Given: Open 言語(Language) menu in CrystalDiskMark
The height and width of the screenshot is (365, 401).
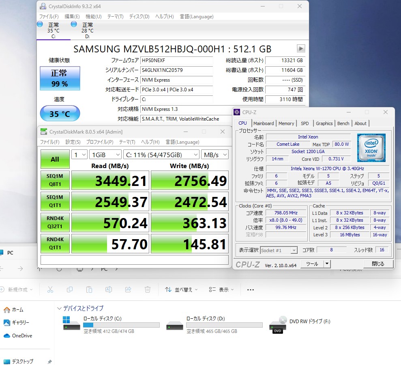Looking at the screenshot, I should click(182, 142).
